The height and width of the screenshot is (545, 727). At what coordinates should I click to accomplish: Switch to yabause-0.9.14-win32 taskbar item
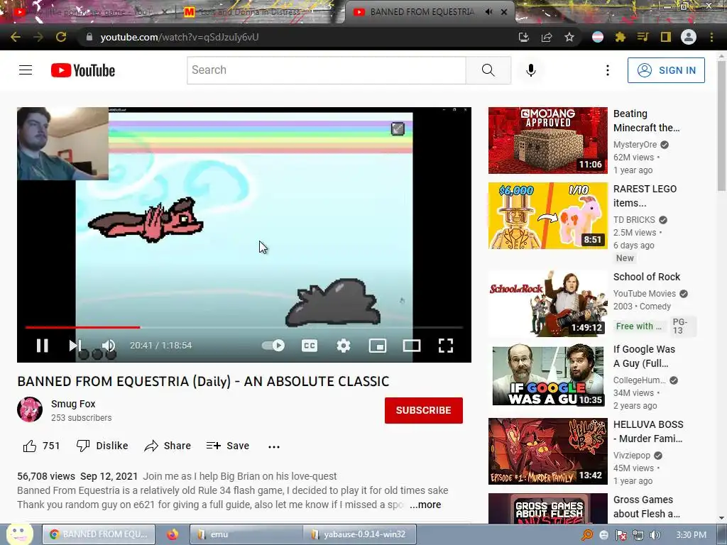tap(360, 534)
